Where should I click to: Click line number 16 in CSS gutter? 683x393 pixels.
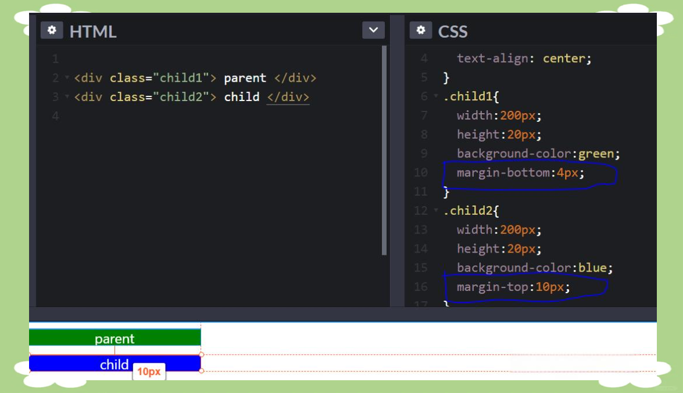pyautogui.click(x=421, y=287)
